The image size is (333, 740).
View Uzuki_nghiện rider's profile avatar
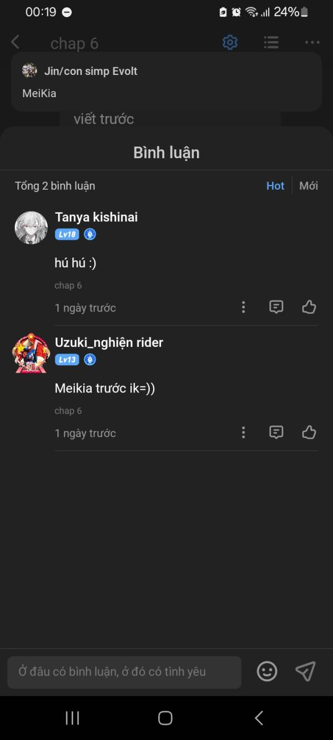pyautogui.click(x=31, y=353)
